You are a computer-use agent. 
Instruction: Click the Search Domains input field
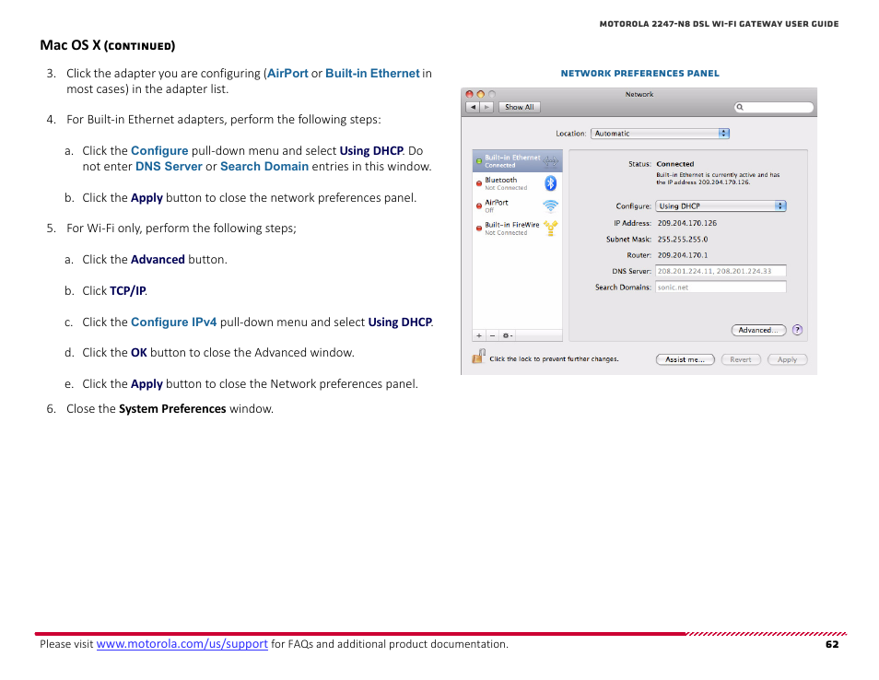[x=721, y=287]
